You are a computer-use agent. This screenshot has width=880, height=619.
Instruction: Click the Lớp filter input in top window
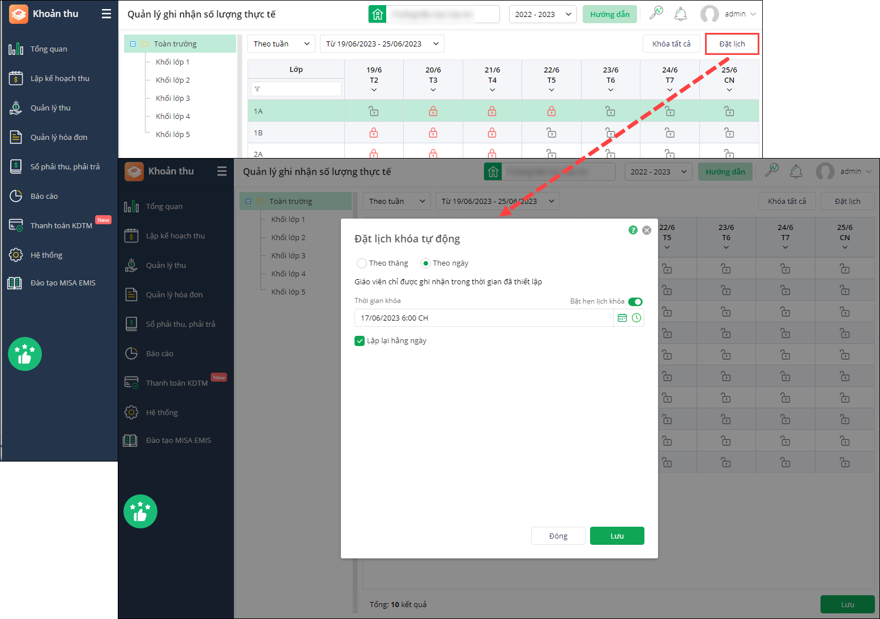click(x=296, y=89)
